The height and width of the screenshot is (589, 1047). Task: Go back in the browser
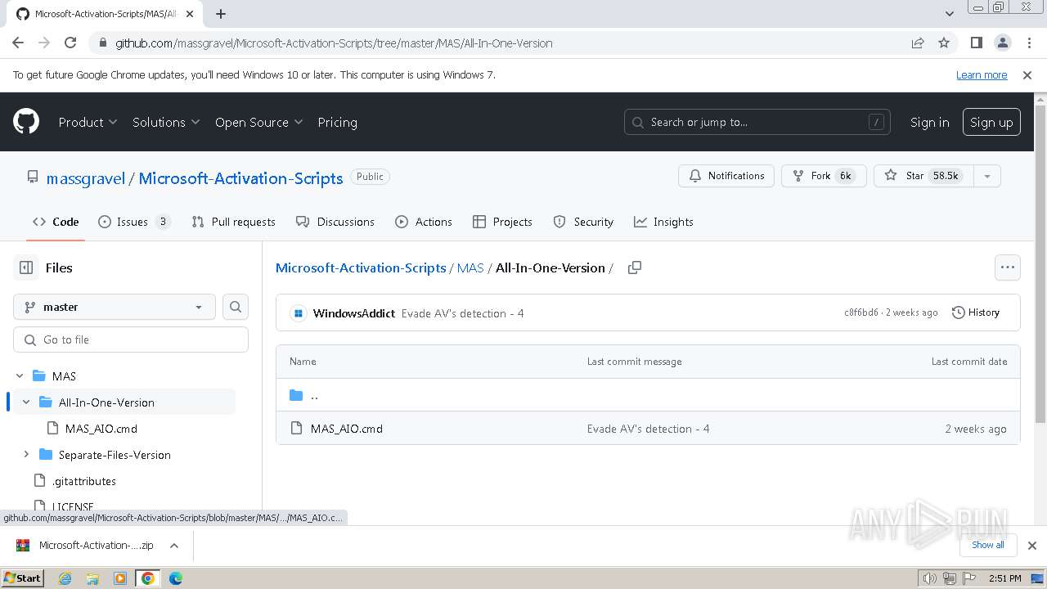point(18,43)
